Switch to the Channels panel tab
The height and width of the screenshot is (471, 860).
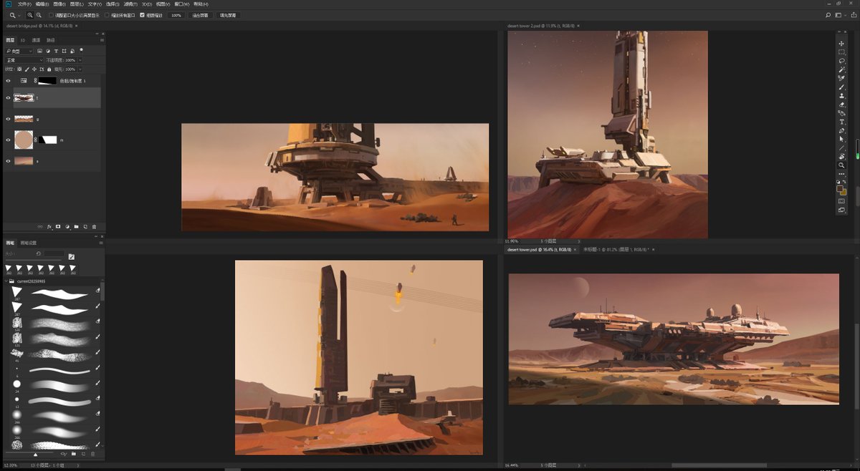pos(36,40)
